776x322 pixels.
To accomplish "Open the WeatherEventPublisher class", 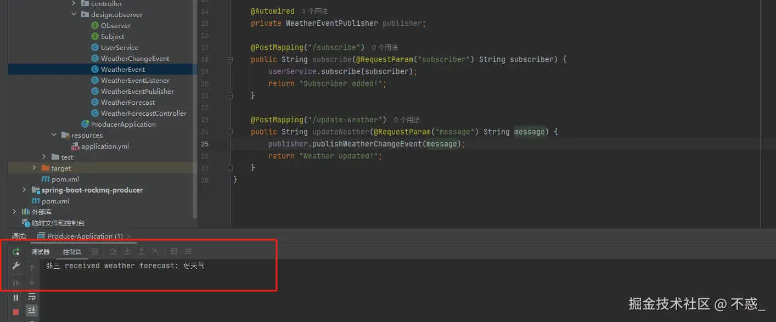I will click(133, 92).
